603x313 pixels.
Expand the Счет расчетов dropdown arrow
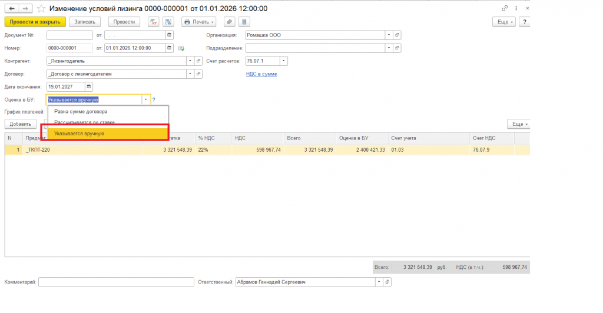pyautogui.click(x=283, y=61)
